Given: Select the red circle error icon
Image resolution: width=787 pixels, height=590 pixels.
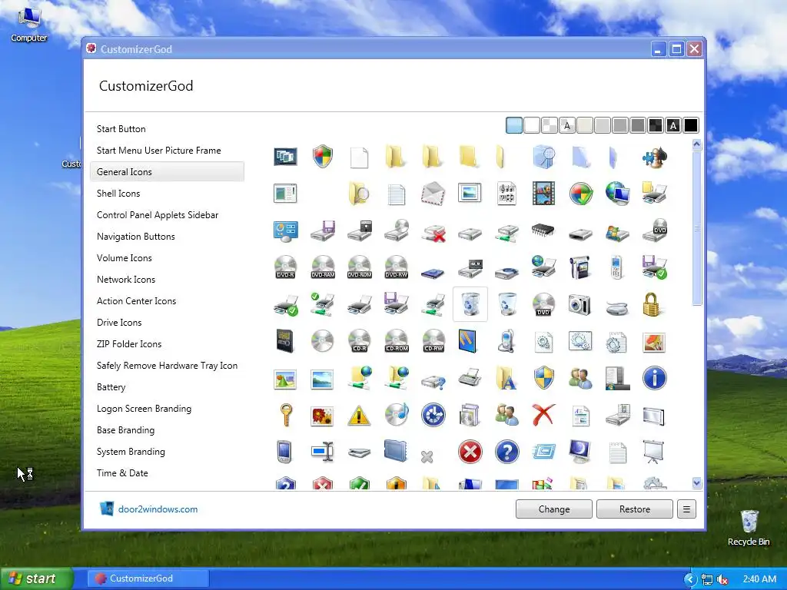Looking at the screenshot, I should (x=470, y=452).
